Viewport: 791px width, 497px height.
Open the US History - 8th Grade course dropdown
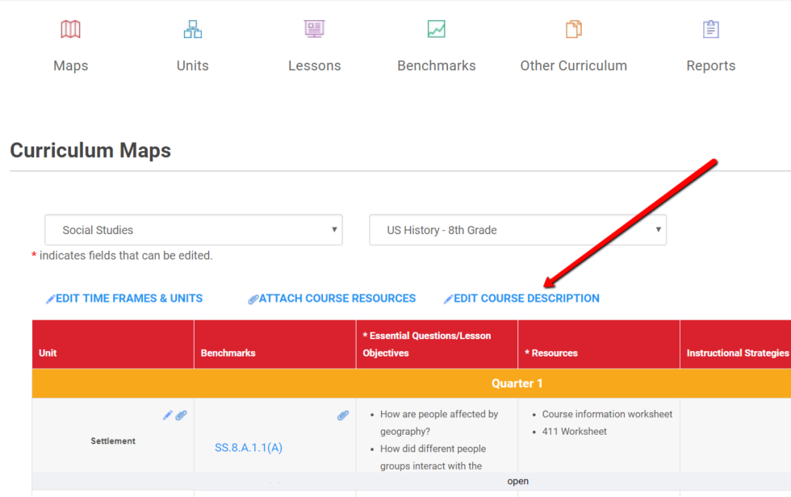click(517, 230)
